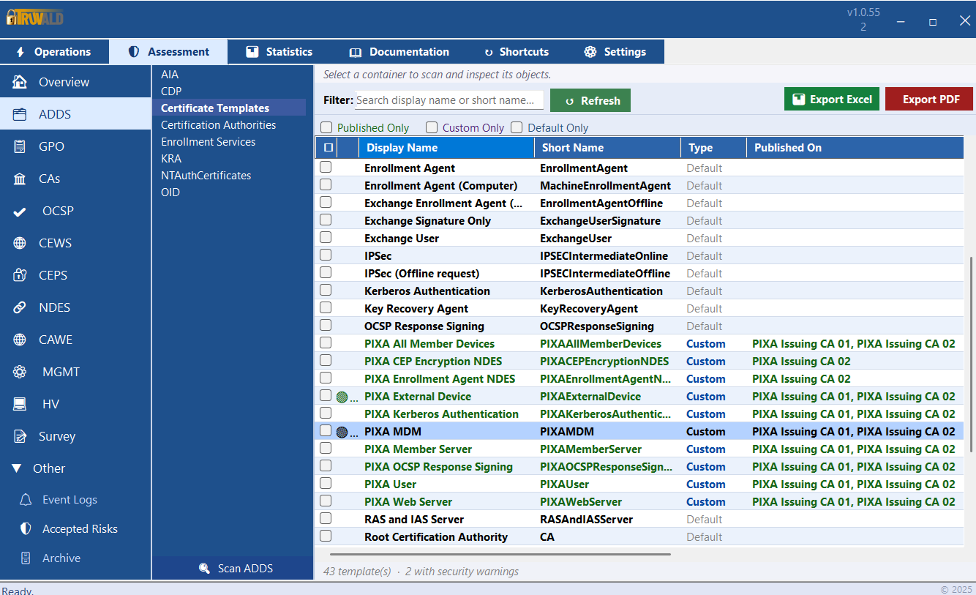
Task: Check the Root Certification Authority row checkbox
Action: 326,536
